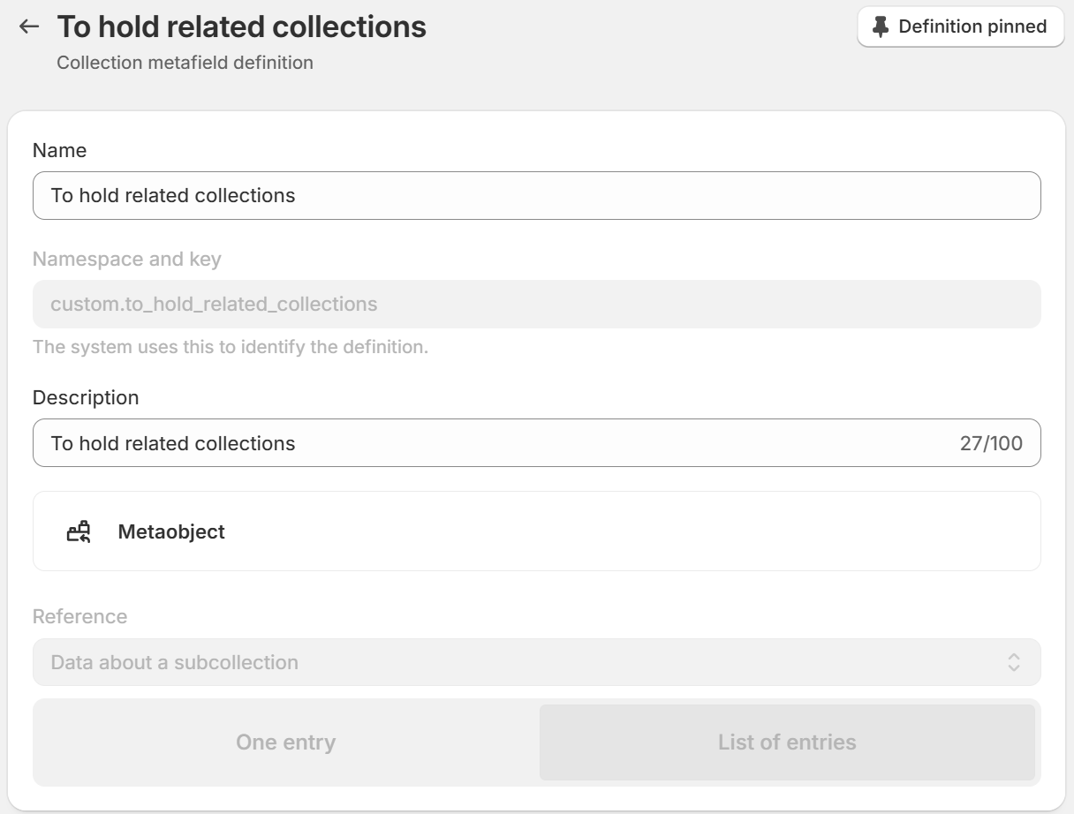Image resolution: width=1074 pixels, height=814 pixels.
Task: Click the Namespace and key field
Action: 537,304
